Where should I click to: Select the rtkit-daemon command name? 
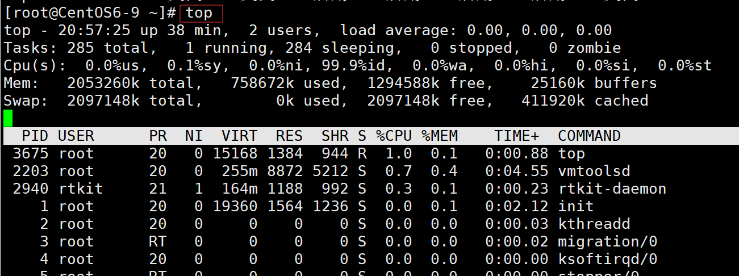click(612, 189)
